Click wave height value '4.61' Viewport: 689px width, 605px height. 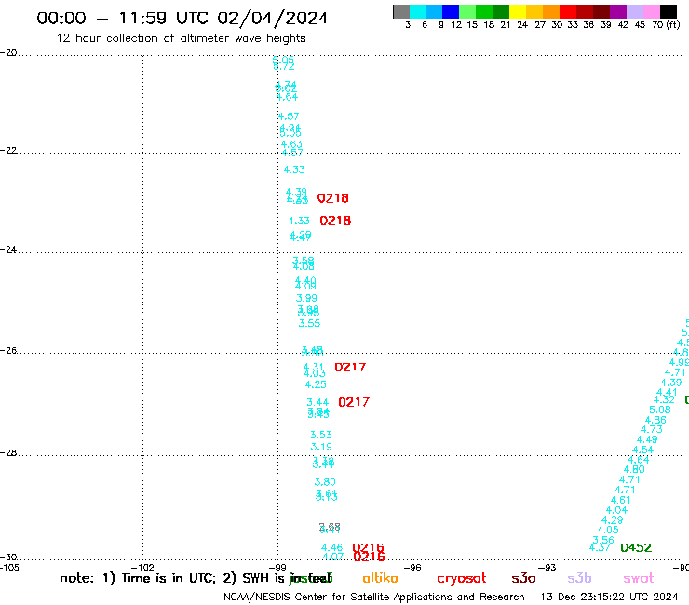coord(620,500)
